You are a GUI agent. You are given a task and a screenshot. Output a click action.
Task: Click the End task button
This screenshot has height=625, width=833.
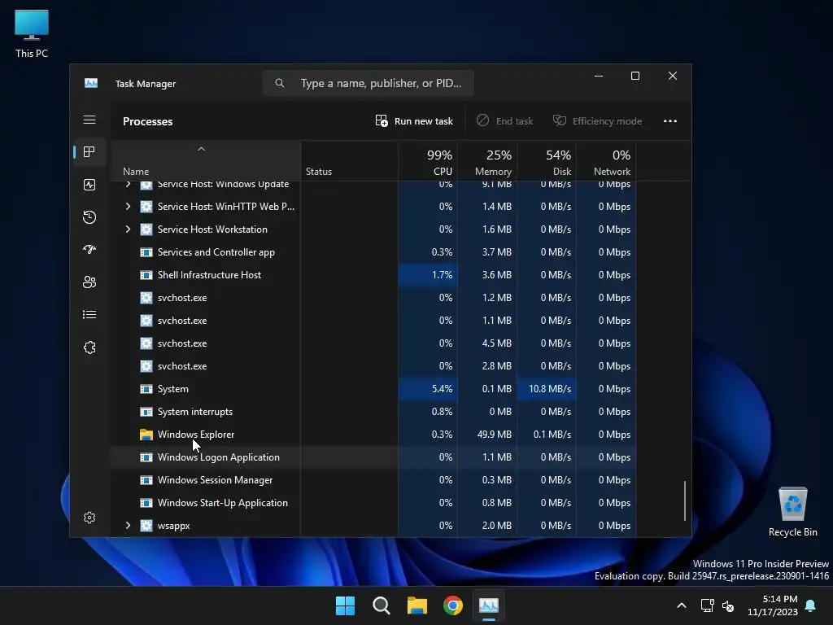pyautogui.click(x=504, y=121)
